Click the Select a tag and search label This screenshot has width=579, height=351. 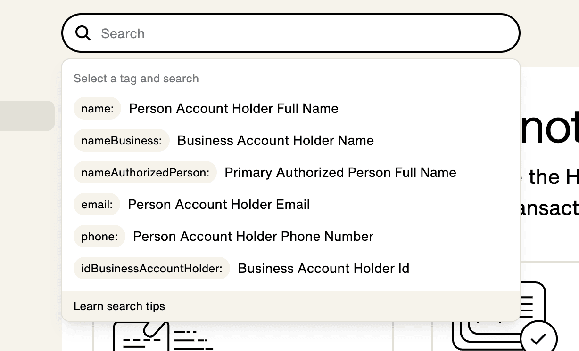point(136,79)
